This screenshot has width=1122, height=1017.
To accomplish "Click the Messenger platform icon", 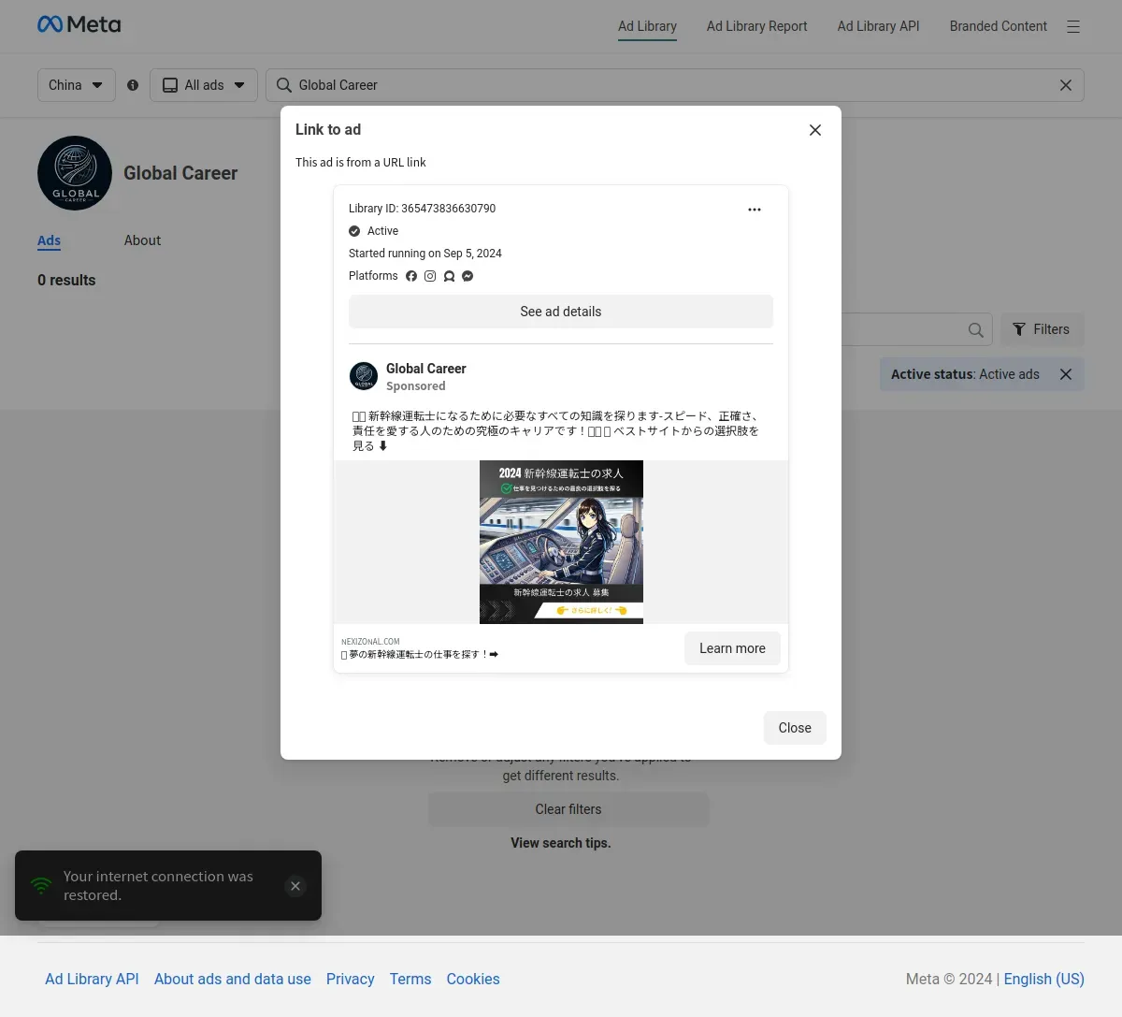I will coord(467,276).
